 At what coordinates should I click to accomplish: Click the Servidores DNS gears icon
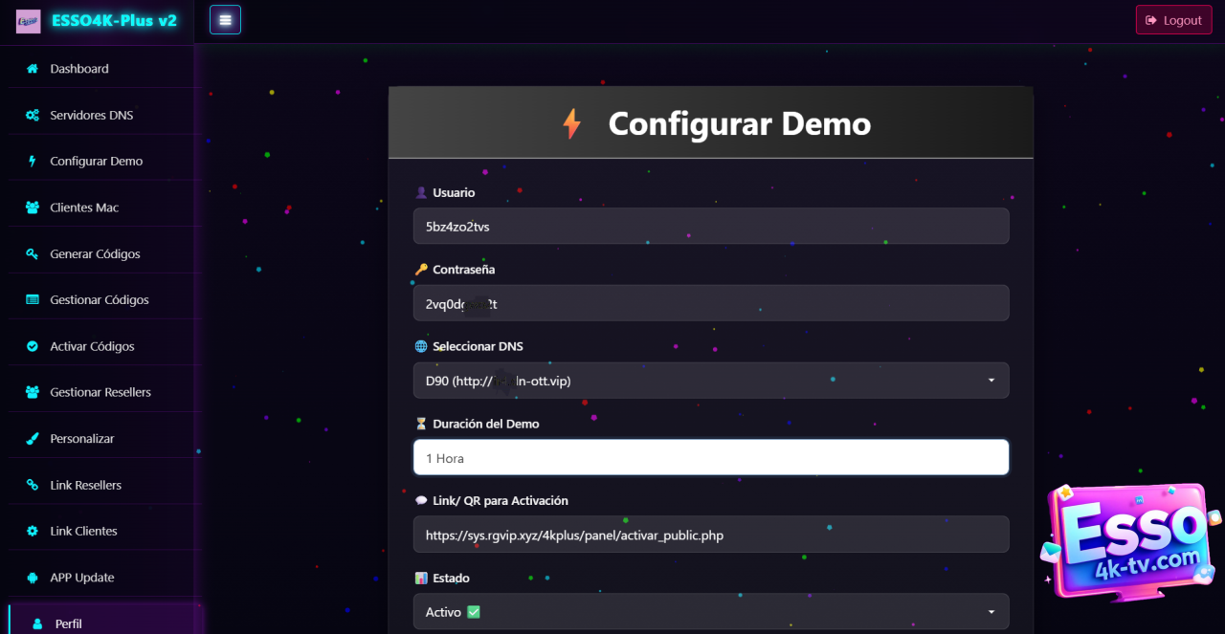[x=33, y=116]
